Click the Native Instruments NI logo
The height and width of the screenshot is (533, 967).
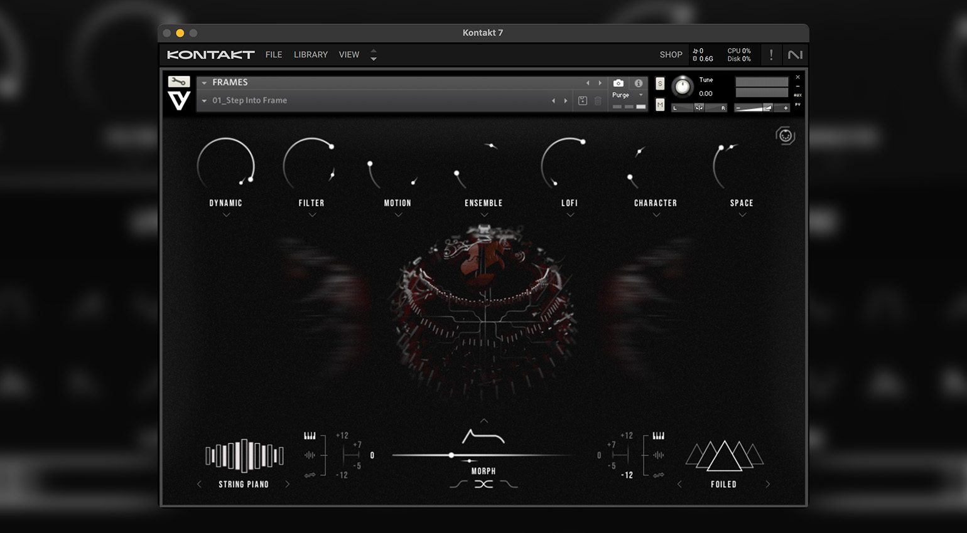click(795, 55)
